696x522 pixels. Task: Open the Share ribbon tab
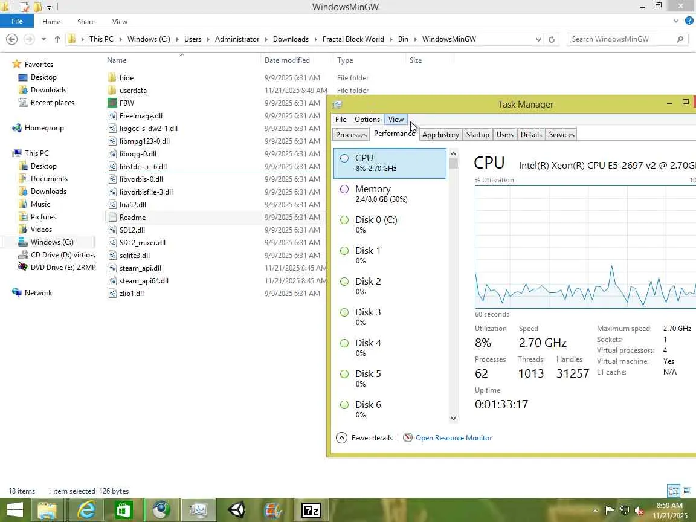tap(86, 21)
